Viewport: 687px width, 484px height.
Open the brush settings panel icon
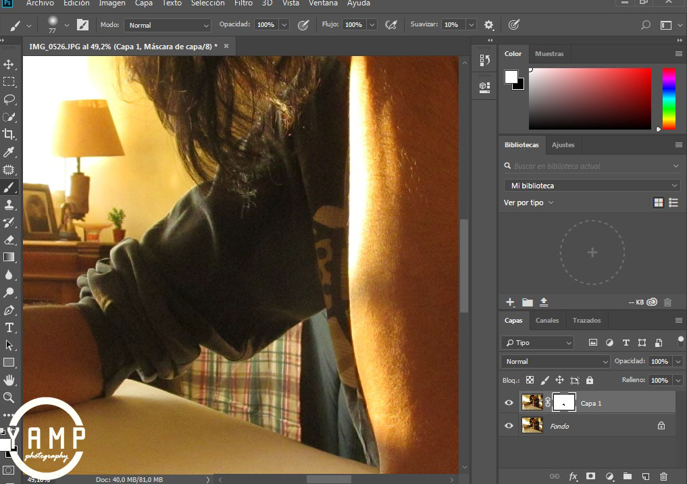click(x=83, y=24)
